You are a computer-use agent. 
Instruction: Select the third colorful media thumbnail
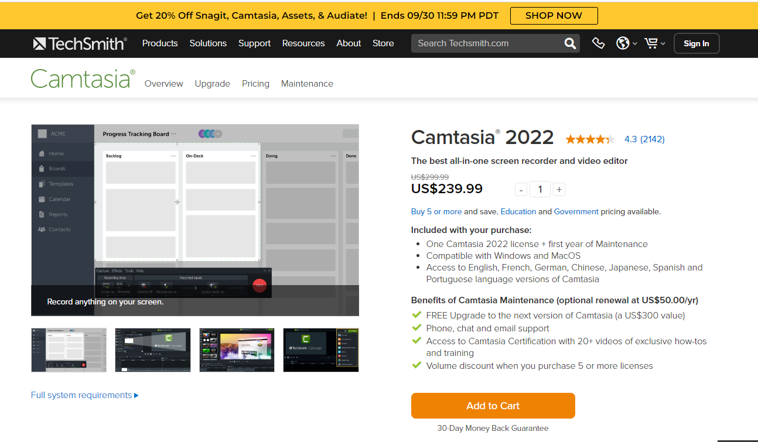[x=237, y=350]
